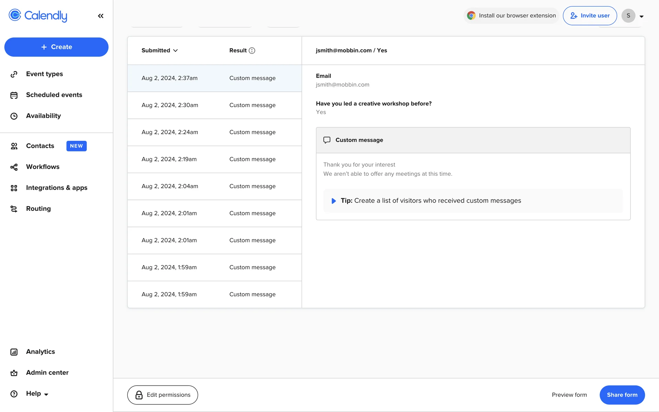Open Event types via link icon
Image resolution: width=659 pixels, height=412 pixels.
(14, 74)
